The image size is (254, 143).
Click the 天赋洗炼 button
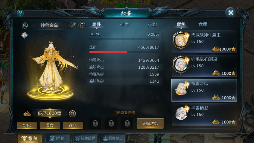[150, 124]
